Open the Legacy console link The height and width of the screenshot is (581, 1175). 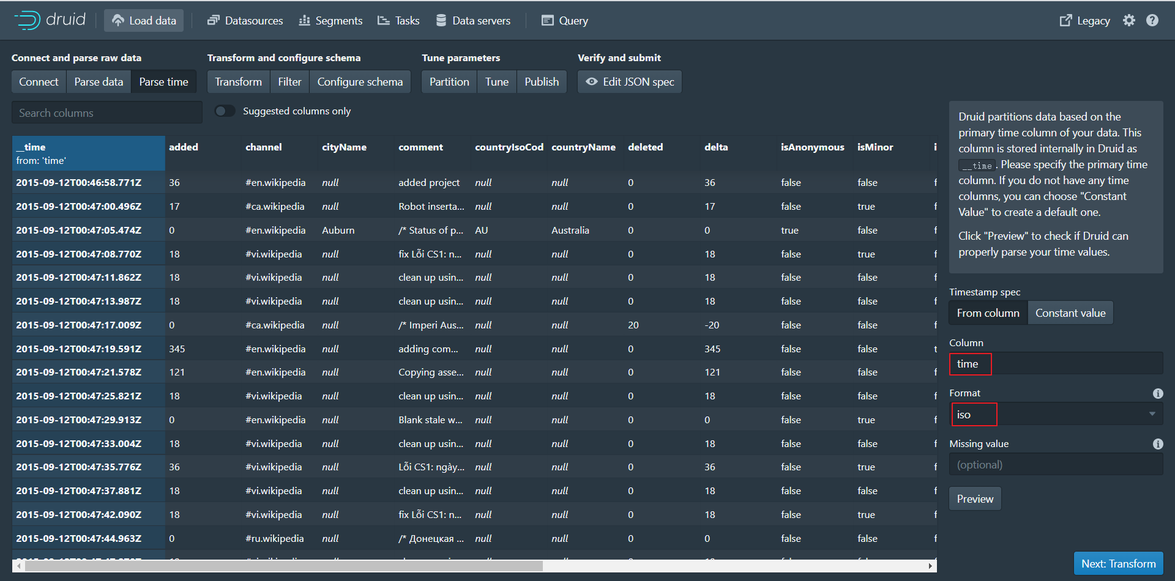tap(1084, 21)
